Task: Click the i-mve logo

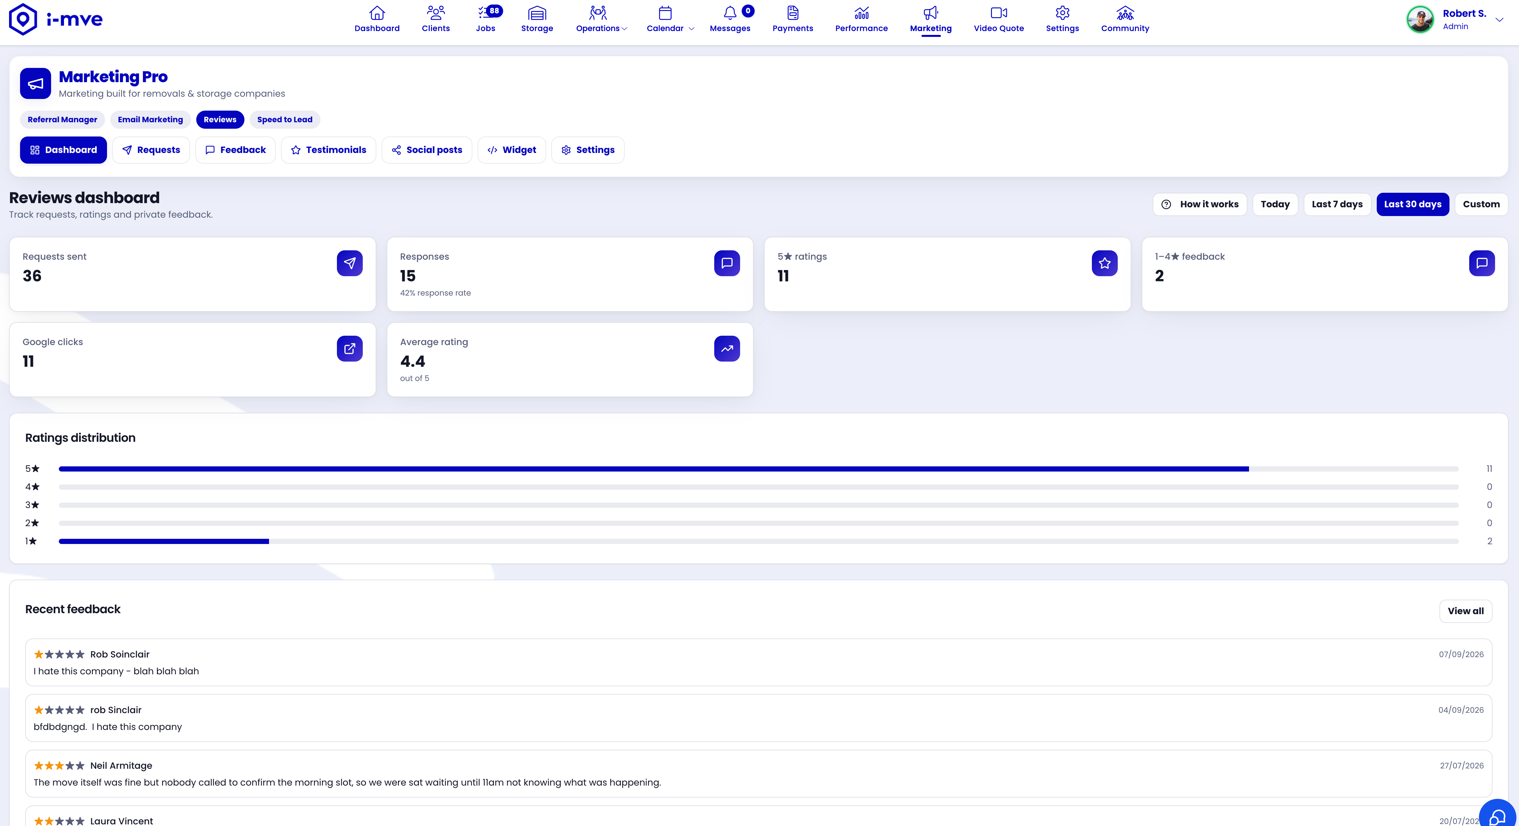Action: (56, 19)
